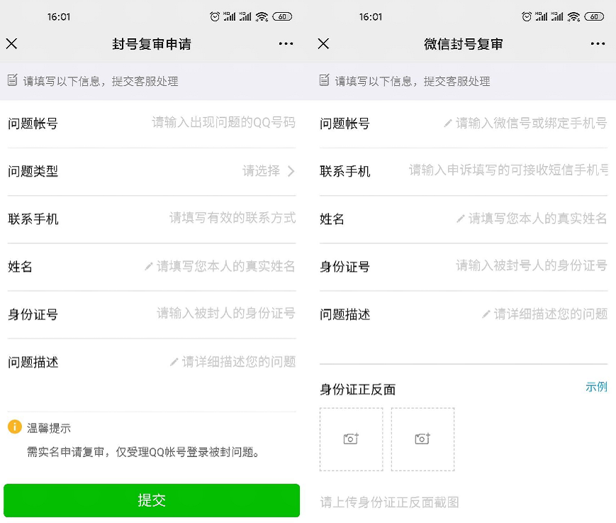Click the 请填写有效的联系方式 phone field

233,219
